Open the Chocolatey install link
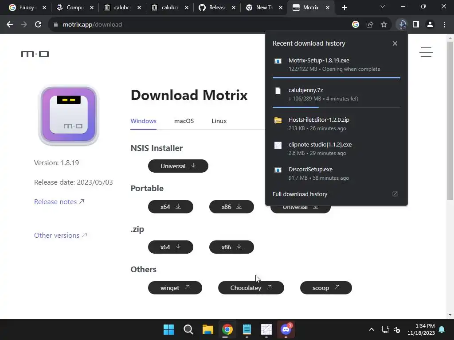This screenshot has width=454, height=340. coord(251,288)
